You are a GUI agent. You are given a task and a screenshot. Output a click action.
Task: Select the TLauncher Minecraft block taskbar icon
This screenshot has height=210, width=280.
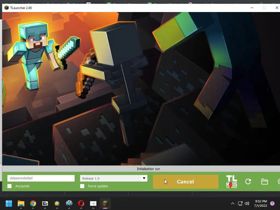pyautogui.click(x=105, y=203)
